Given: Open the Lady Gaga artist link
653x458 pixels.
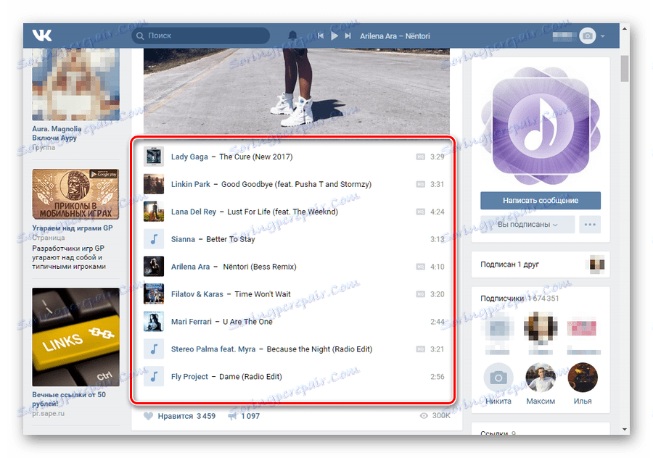Looking at the screenshot, I should point(189,157).
